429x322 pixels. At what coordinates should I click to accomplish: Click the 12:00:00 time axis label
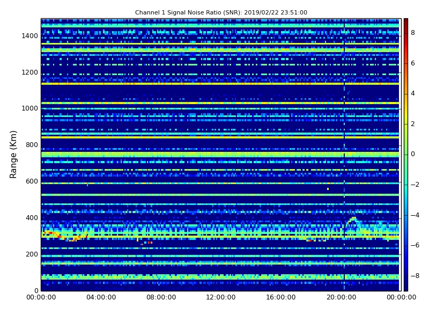221,297
